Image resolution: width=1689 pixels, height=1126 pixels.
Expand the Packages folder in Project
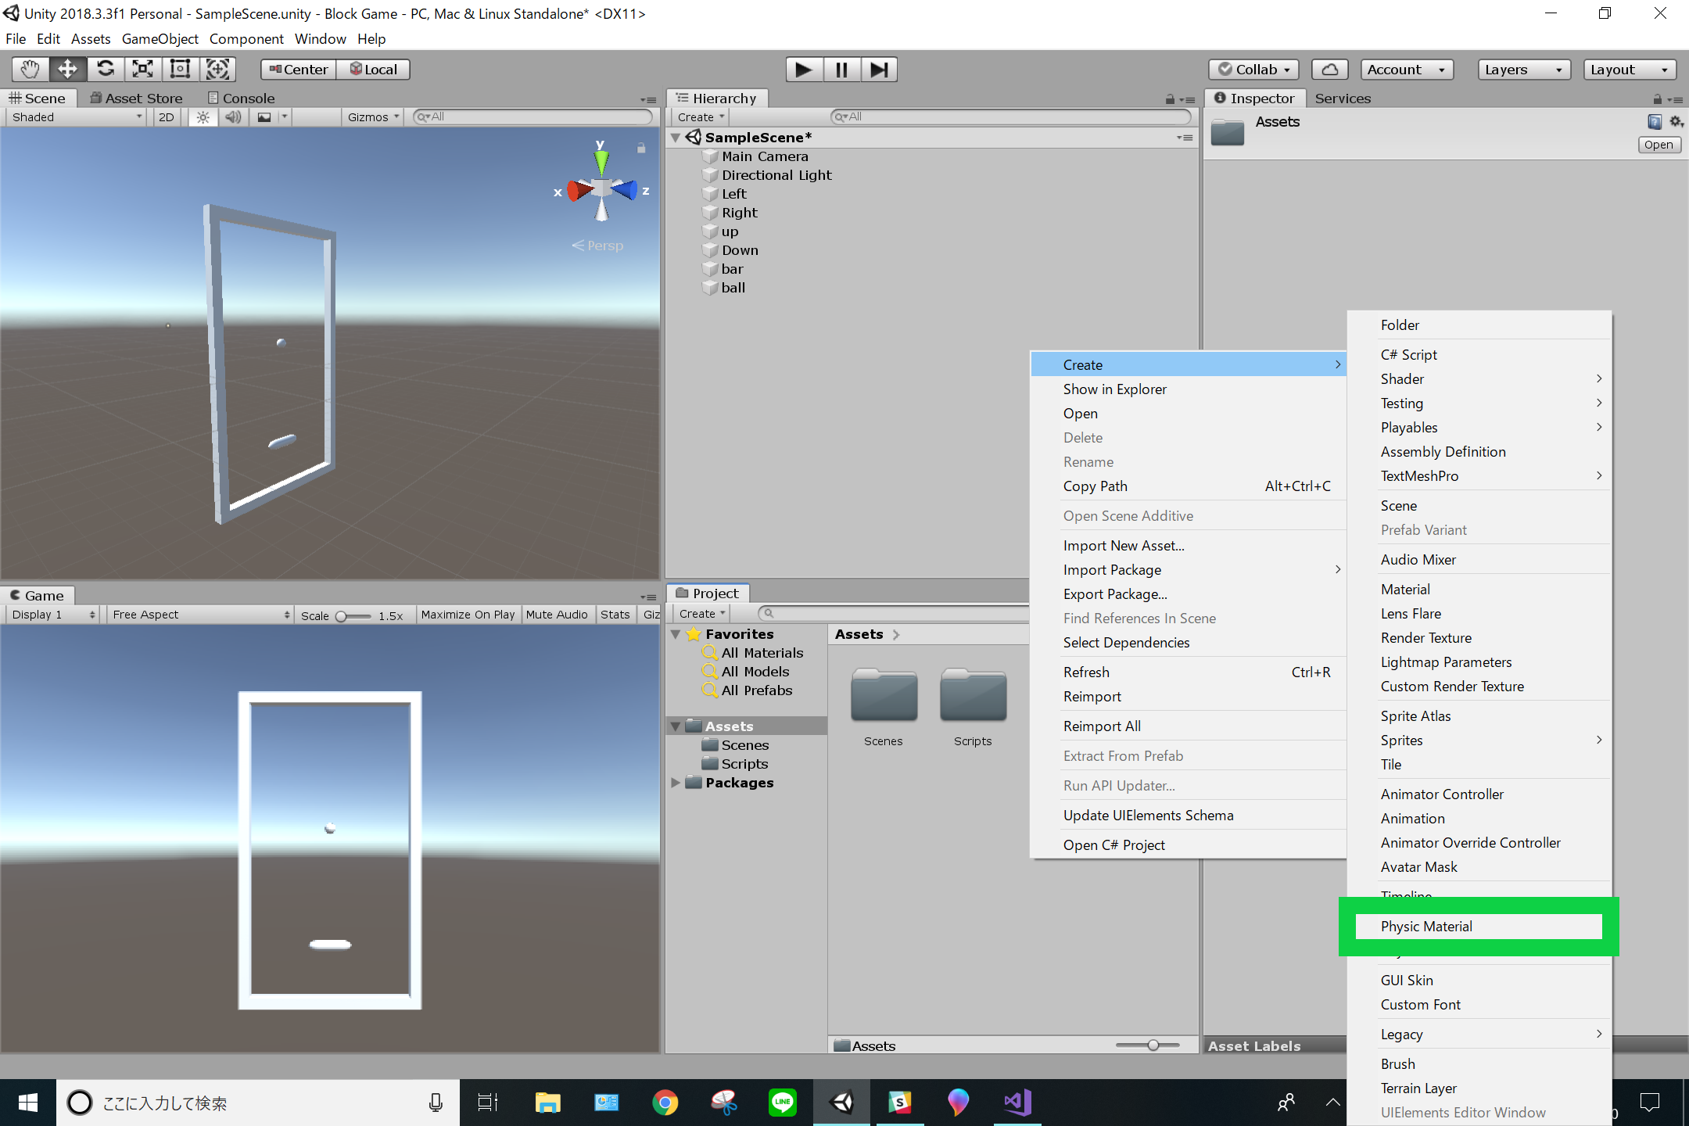(676, 783)
